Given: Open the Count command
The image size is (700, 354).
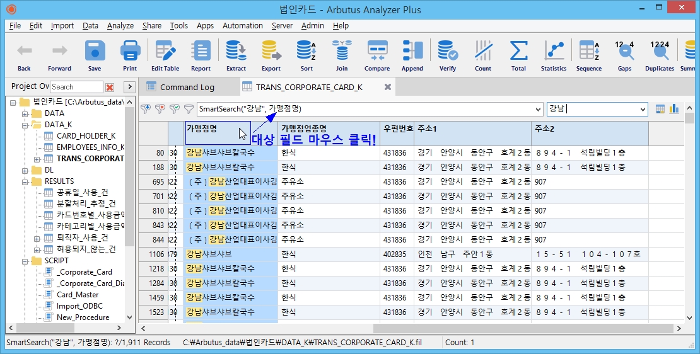Looking at the screenshot, I should [x=482, y=55].
